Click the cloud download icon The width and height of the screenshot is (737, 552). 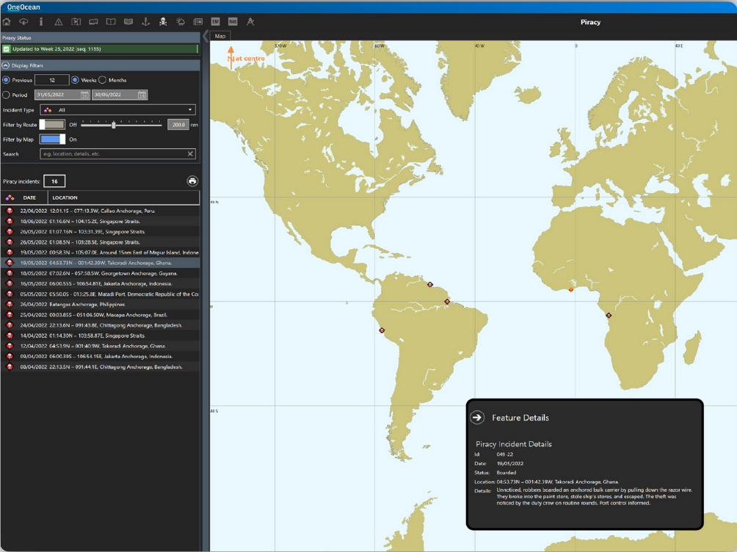click(24, 22)
